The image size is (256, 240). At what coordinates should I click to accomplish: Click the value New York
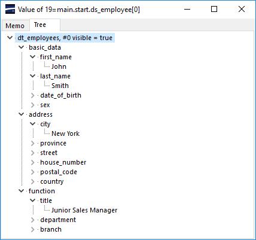(x=66, y=133)
